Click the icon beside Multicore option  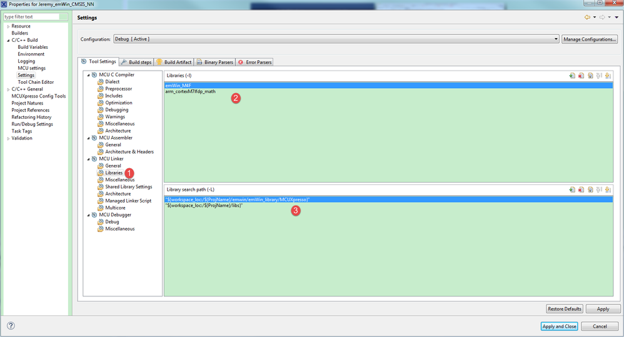(101, 208)
